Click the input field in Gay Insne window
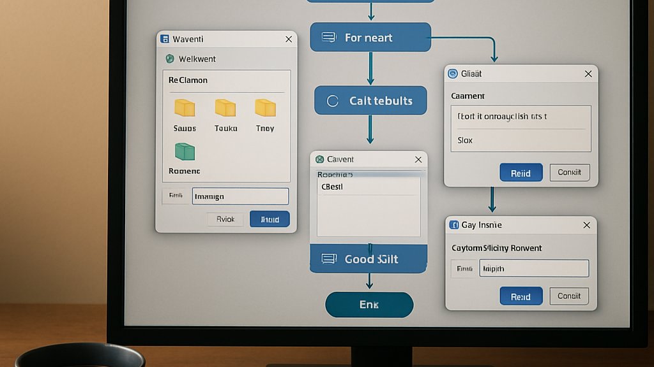This screenshot has width=654, height=367. point(534,268)
